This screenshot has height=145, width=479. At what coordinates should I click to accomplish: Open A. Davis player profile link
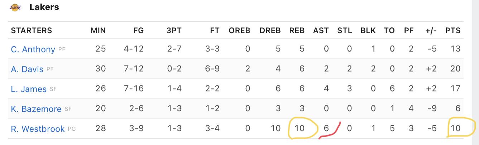click(x=27, y=69)
